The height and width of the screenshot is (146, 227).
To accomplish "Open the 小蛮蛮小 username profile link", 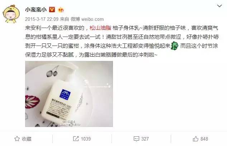I will coord(36,10).
